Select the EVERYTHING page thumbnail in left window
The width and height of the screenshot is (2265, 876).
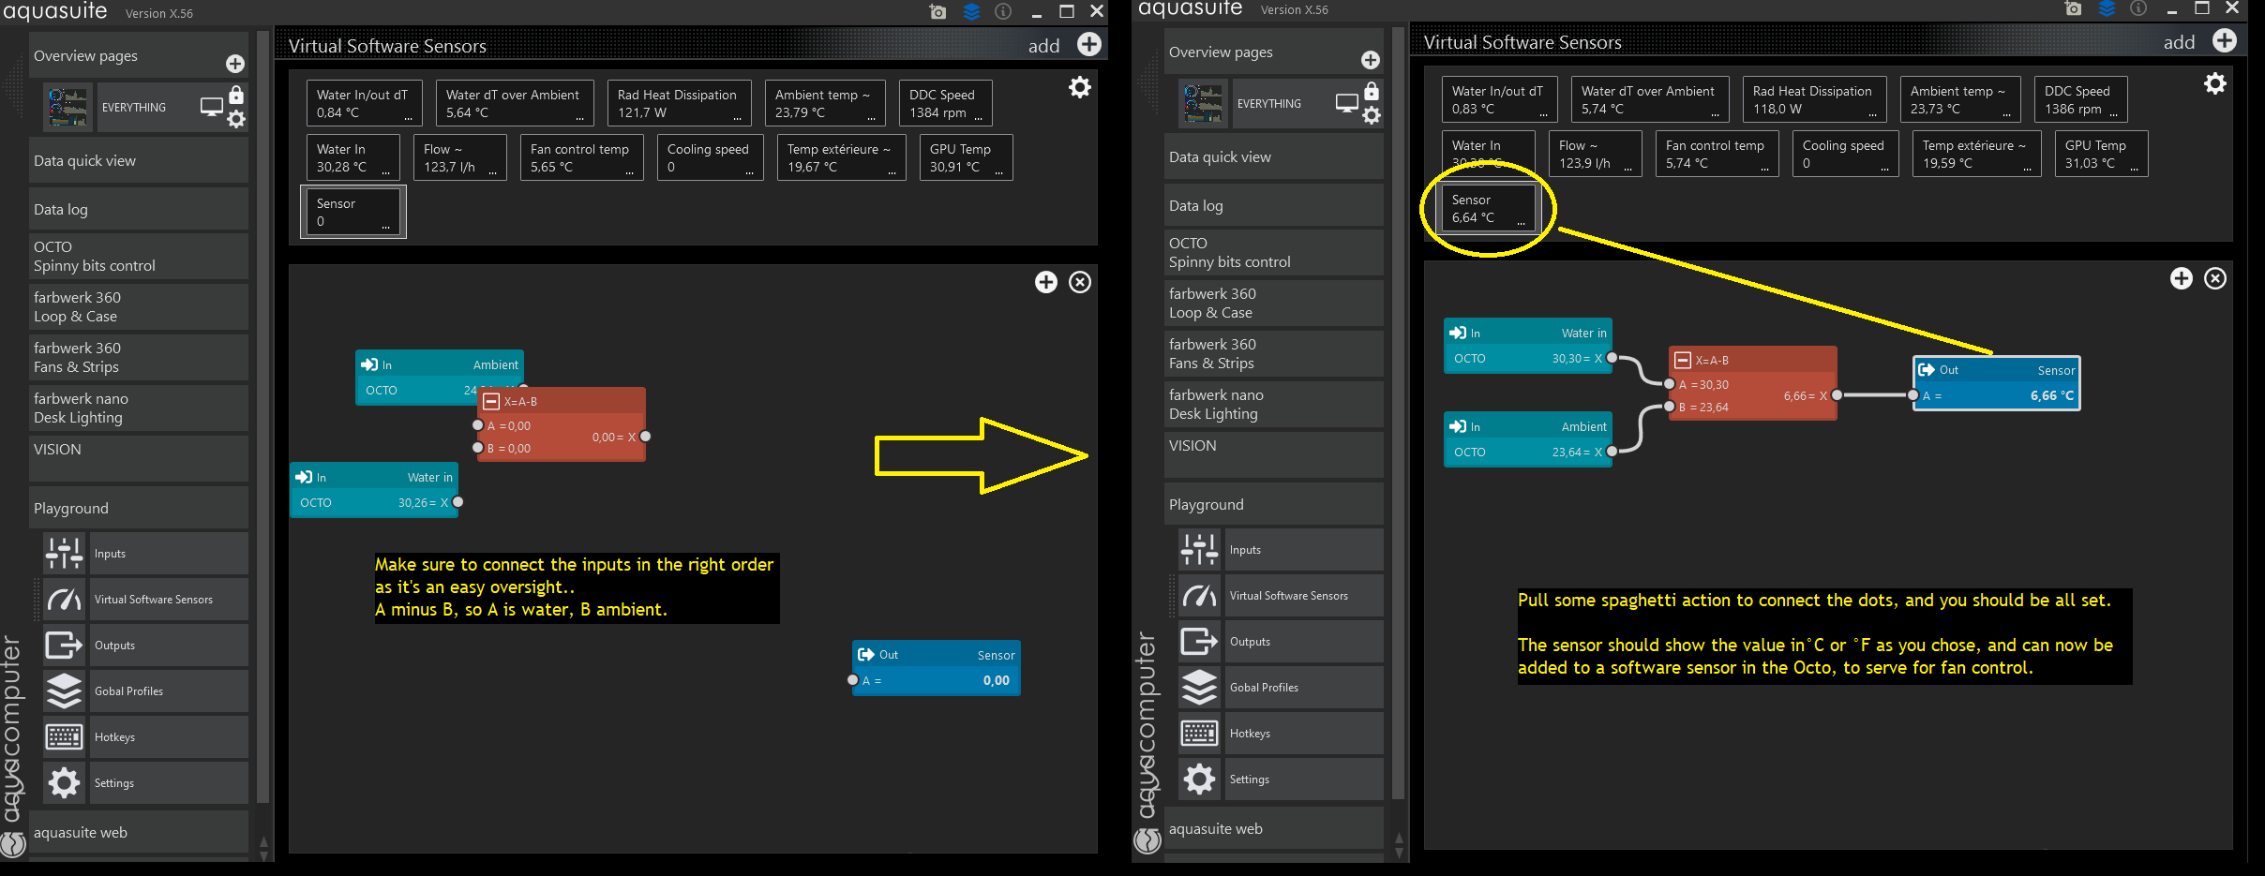tap(68, 108)
